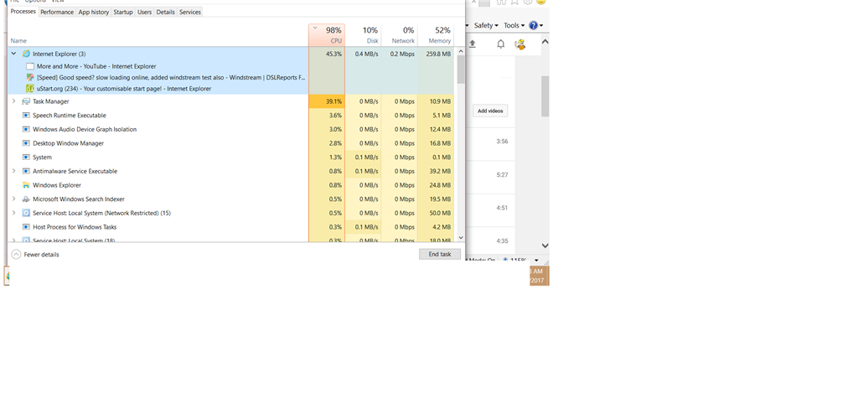Click the 3:56 video duration
858x402 pixels.
coord(503,141)
